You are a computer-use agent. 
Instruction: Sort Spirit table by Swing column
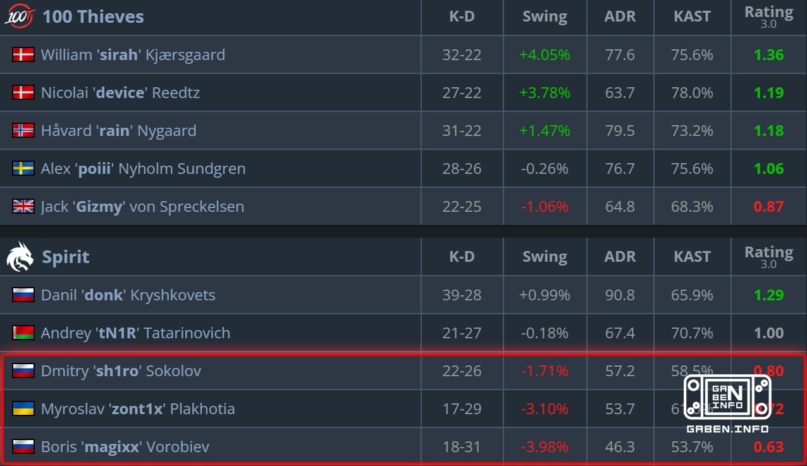coord(545,257)
